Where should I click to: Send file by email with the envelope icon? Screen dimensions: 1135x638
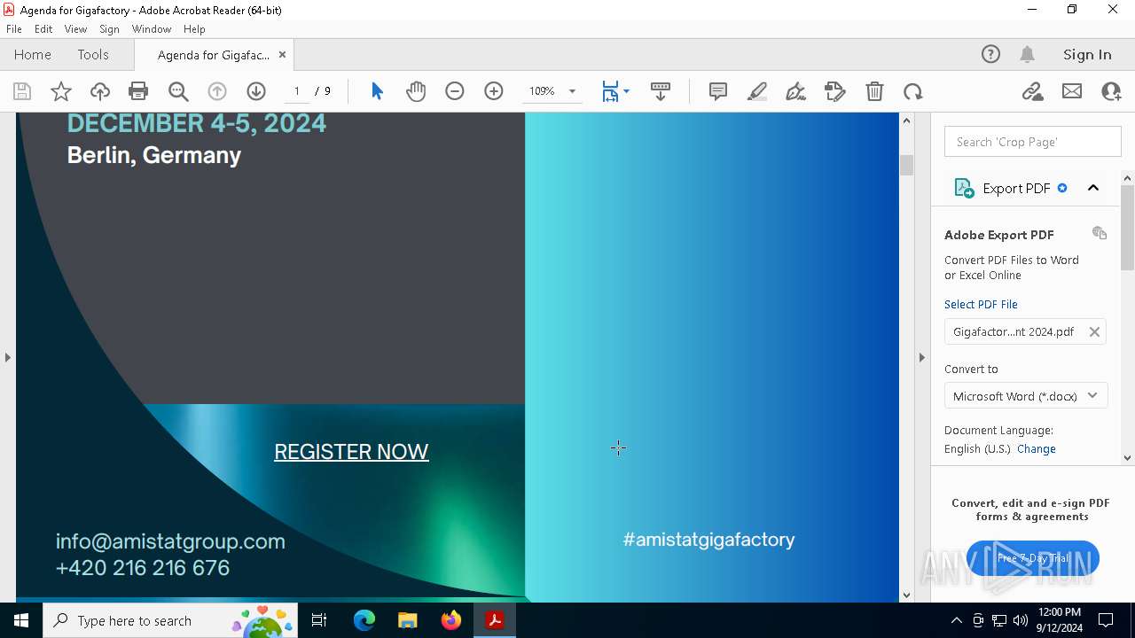pos(1072,91)
